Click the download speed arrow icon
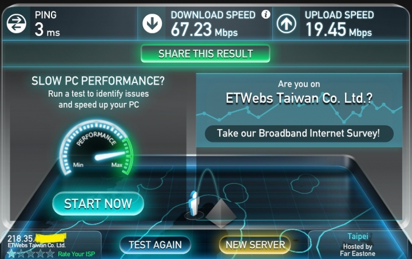Image resolution: width=412 pixels, height=259 pixels. [152, 23]
